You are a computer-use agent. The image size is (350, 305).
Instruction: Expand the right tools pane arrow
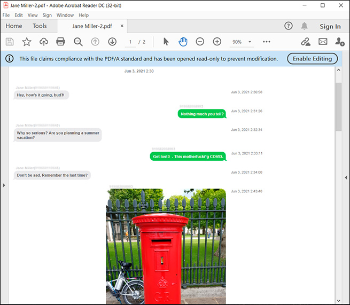point(346,177)
